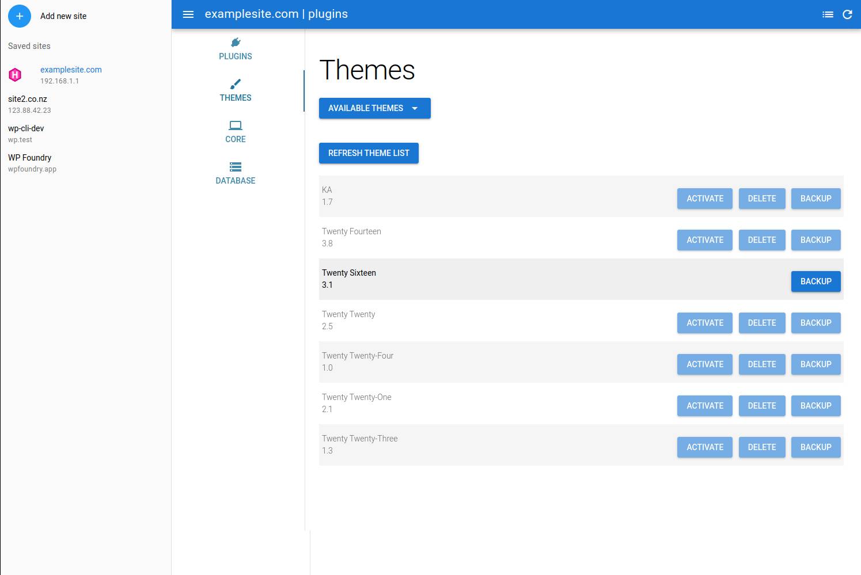
Task: Click Refresh Theme List
Action: tap(369, 153)
